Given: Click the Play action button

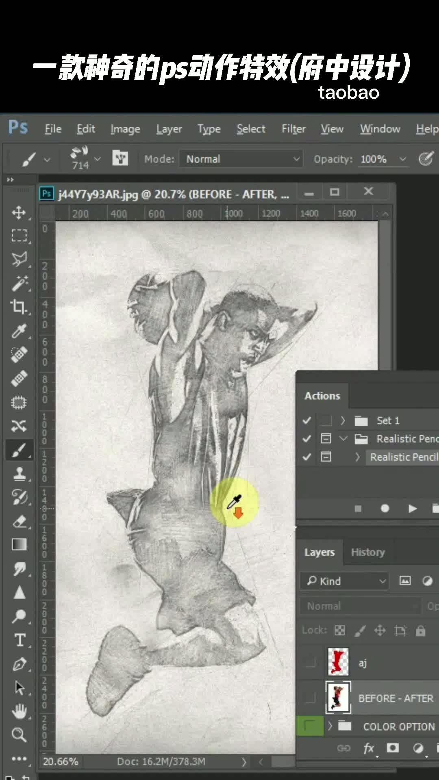Looking at the screenshot, I should coord(412,509).
